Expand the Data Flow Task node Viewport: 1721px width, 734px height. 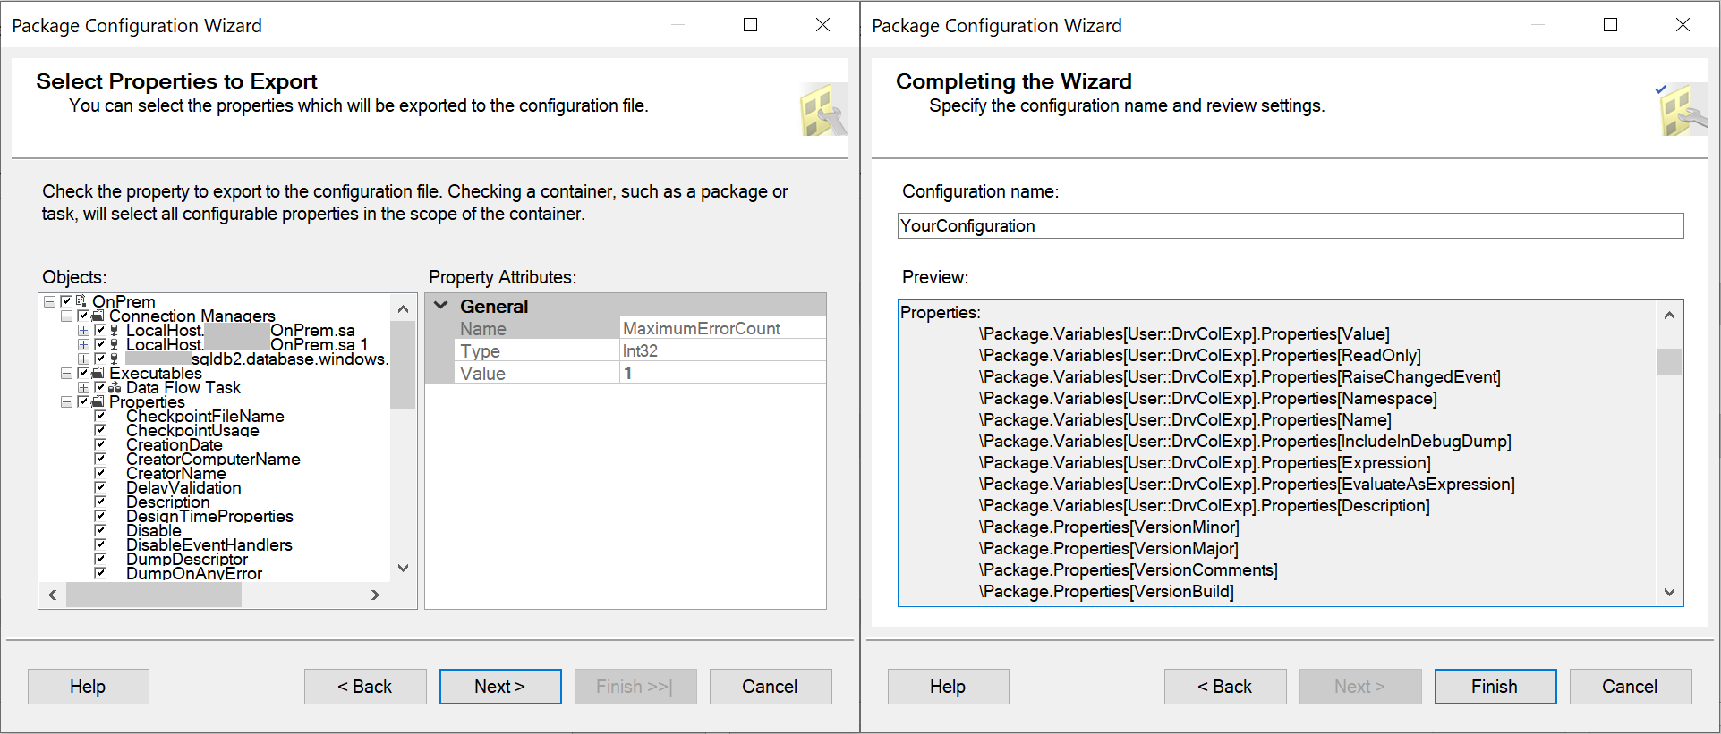click(x=83, y=387)
